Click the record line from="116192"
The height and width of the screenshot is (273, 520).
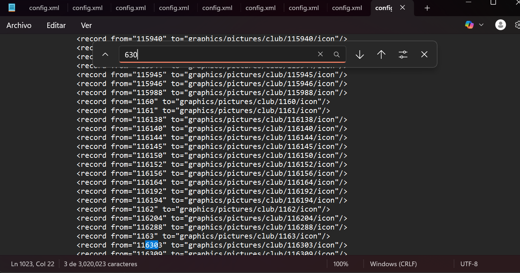click(212, 191)
